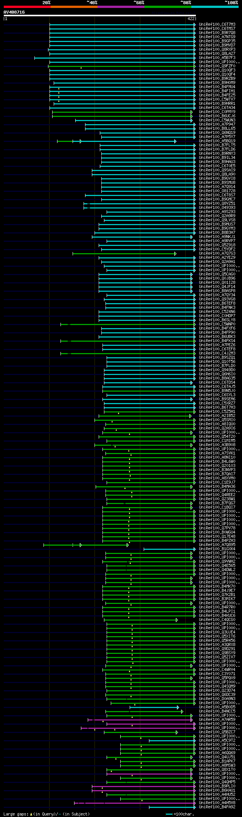Click the short cyan bar of UniRef100_A5B0D5

point(154,707)
